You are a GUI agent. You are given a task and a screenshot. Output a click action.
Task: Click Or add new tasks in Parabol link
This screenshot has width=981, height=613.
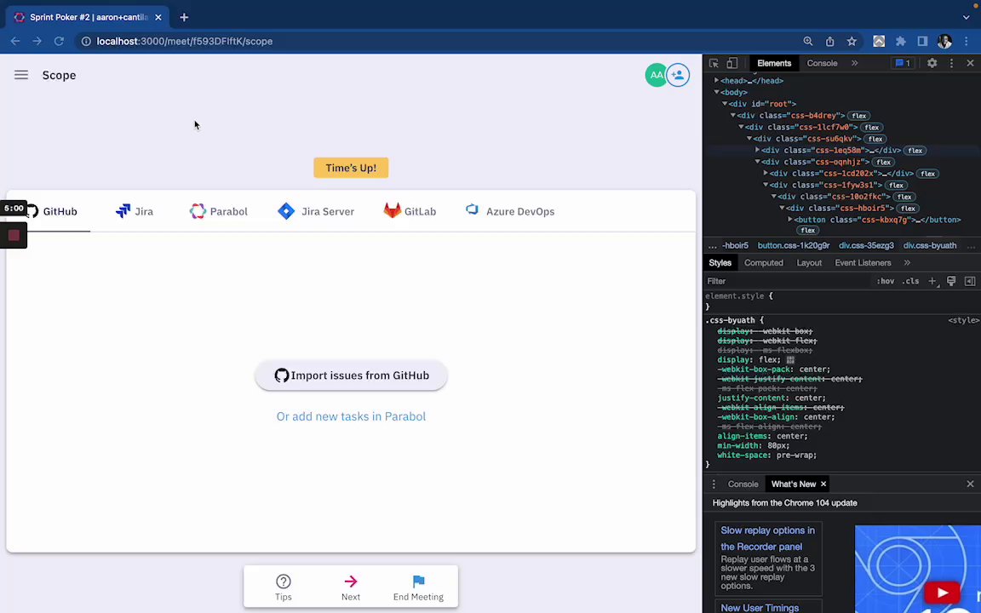tap(351, 416)
